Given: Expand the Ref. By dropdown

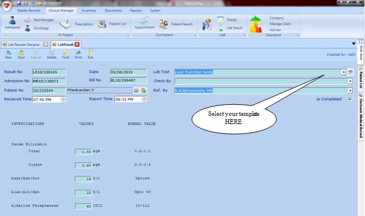Looking at the screenshot, I should pos(350,90).
